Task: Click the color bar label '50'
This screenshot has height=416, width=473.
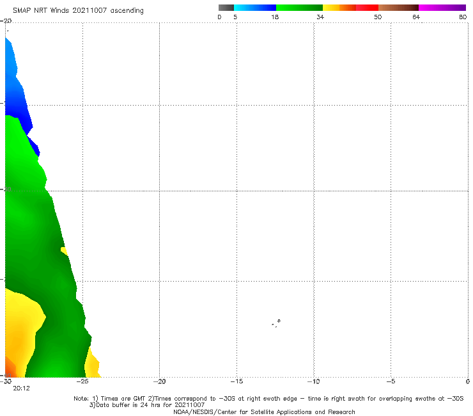Action: click(x=378, y=17)
